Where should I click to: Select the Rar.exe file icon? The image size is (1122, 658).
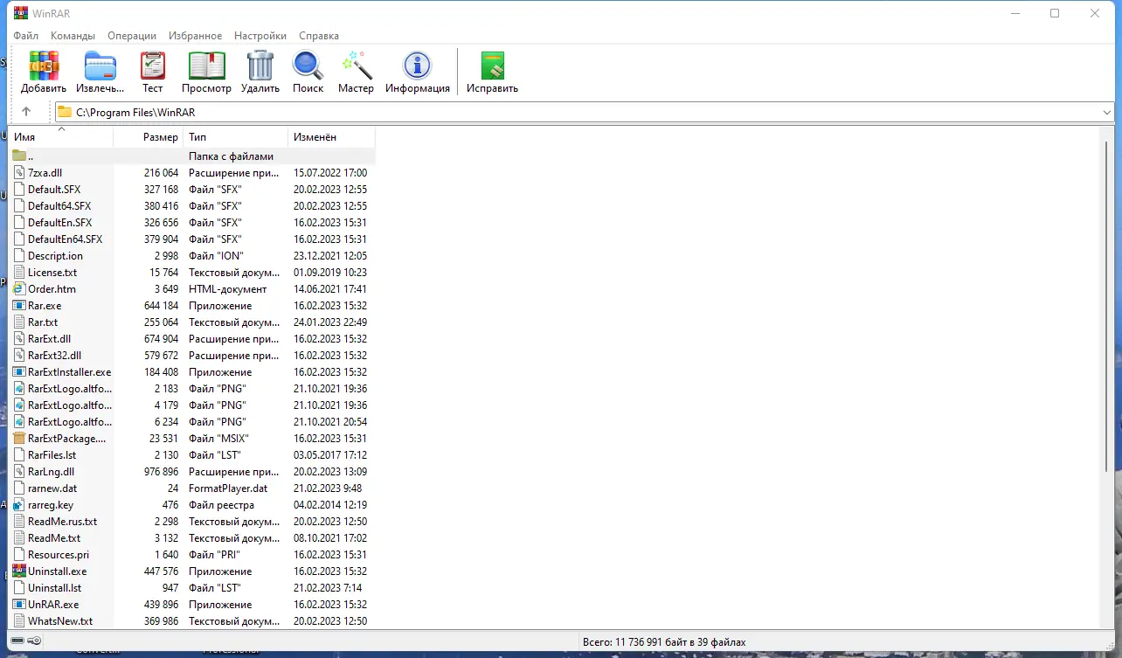(19, 306)
